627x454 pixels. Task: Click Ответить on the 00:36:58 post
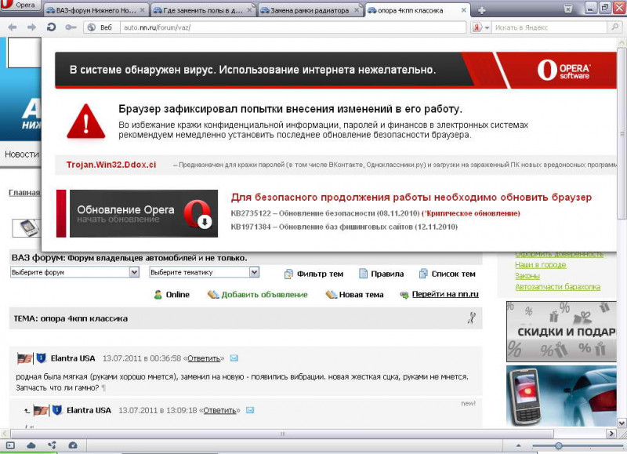(204, 358)
